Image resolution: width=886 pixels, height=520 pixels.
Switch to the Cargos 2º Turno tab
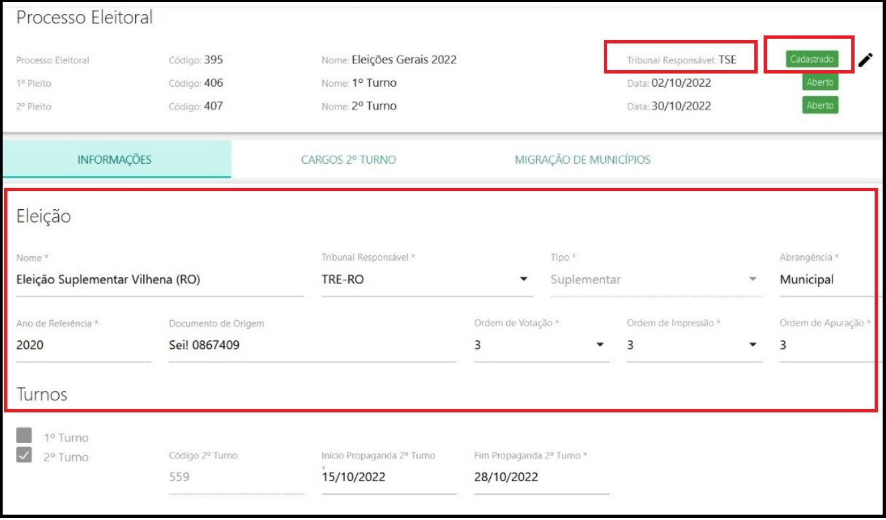pos(348,160)
